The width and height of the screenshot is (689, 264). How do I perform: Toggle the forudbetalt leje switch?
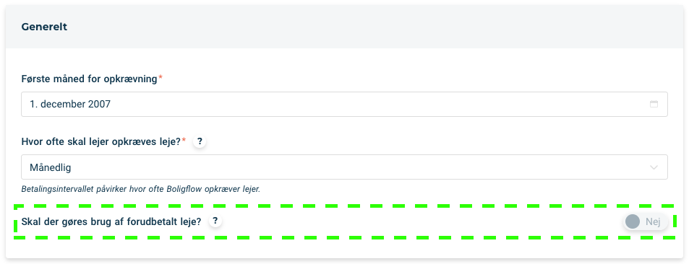click(646, 222)
